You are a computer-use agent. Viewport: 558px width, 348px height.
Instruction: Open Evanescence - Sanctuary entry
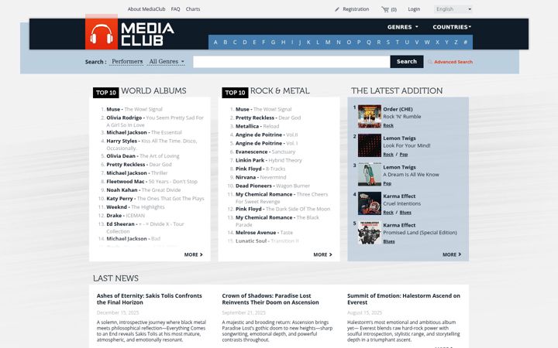pos(266,152)
